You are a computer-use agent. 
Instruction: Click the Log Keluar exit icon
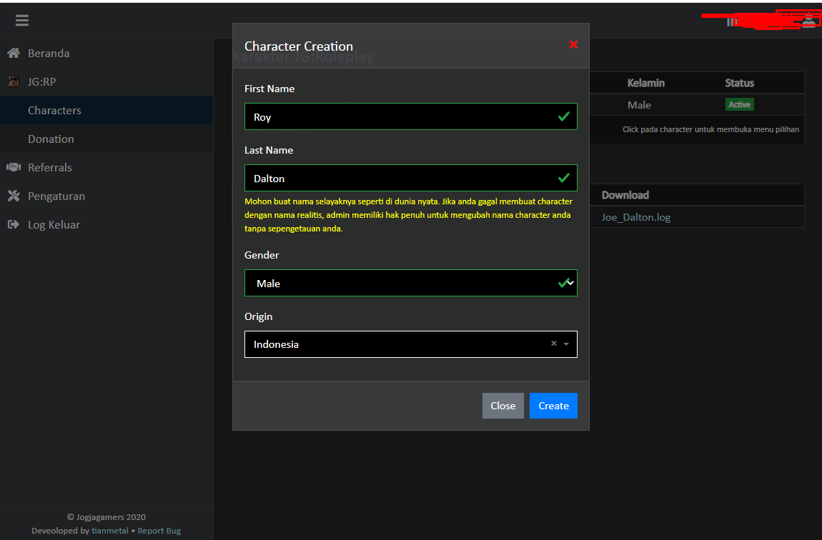[x=13, y=225]
